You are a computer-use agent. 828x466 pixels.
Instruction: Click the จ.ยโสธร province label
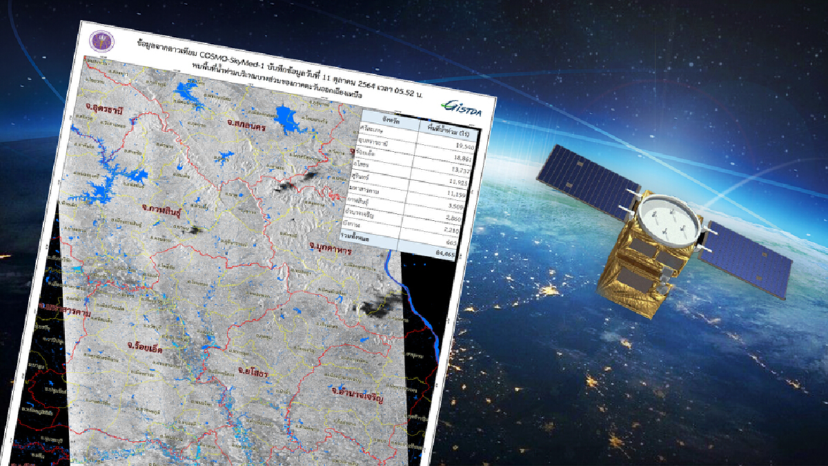point(253,371)
